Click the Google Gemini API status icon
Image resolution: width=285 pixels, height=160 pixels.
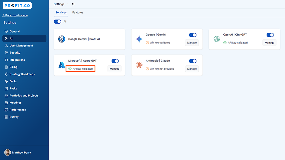(x=147, y=43)
